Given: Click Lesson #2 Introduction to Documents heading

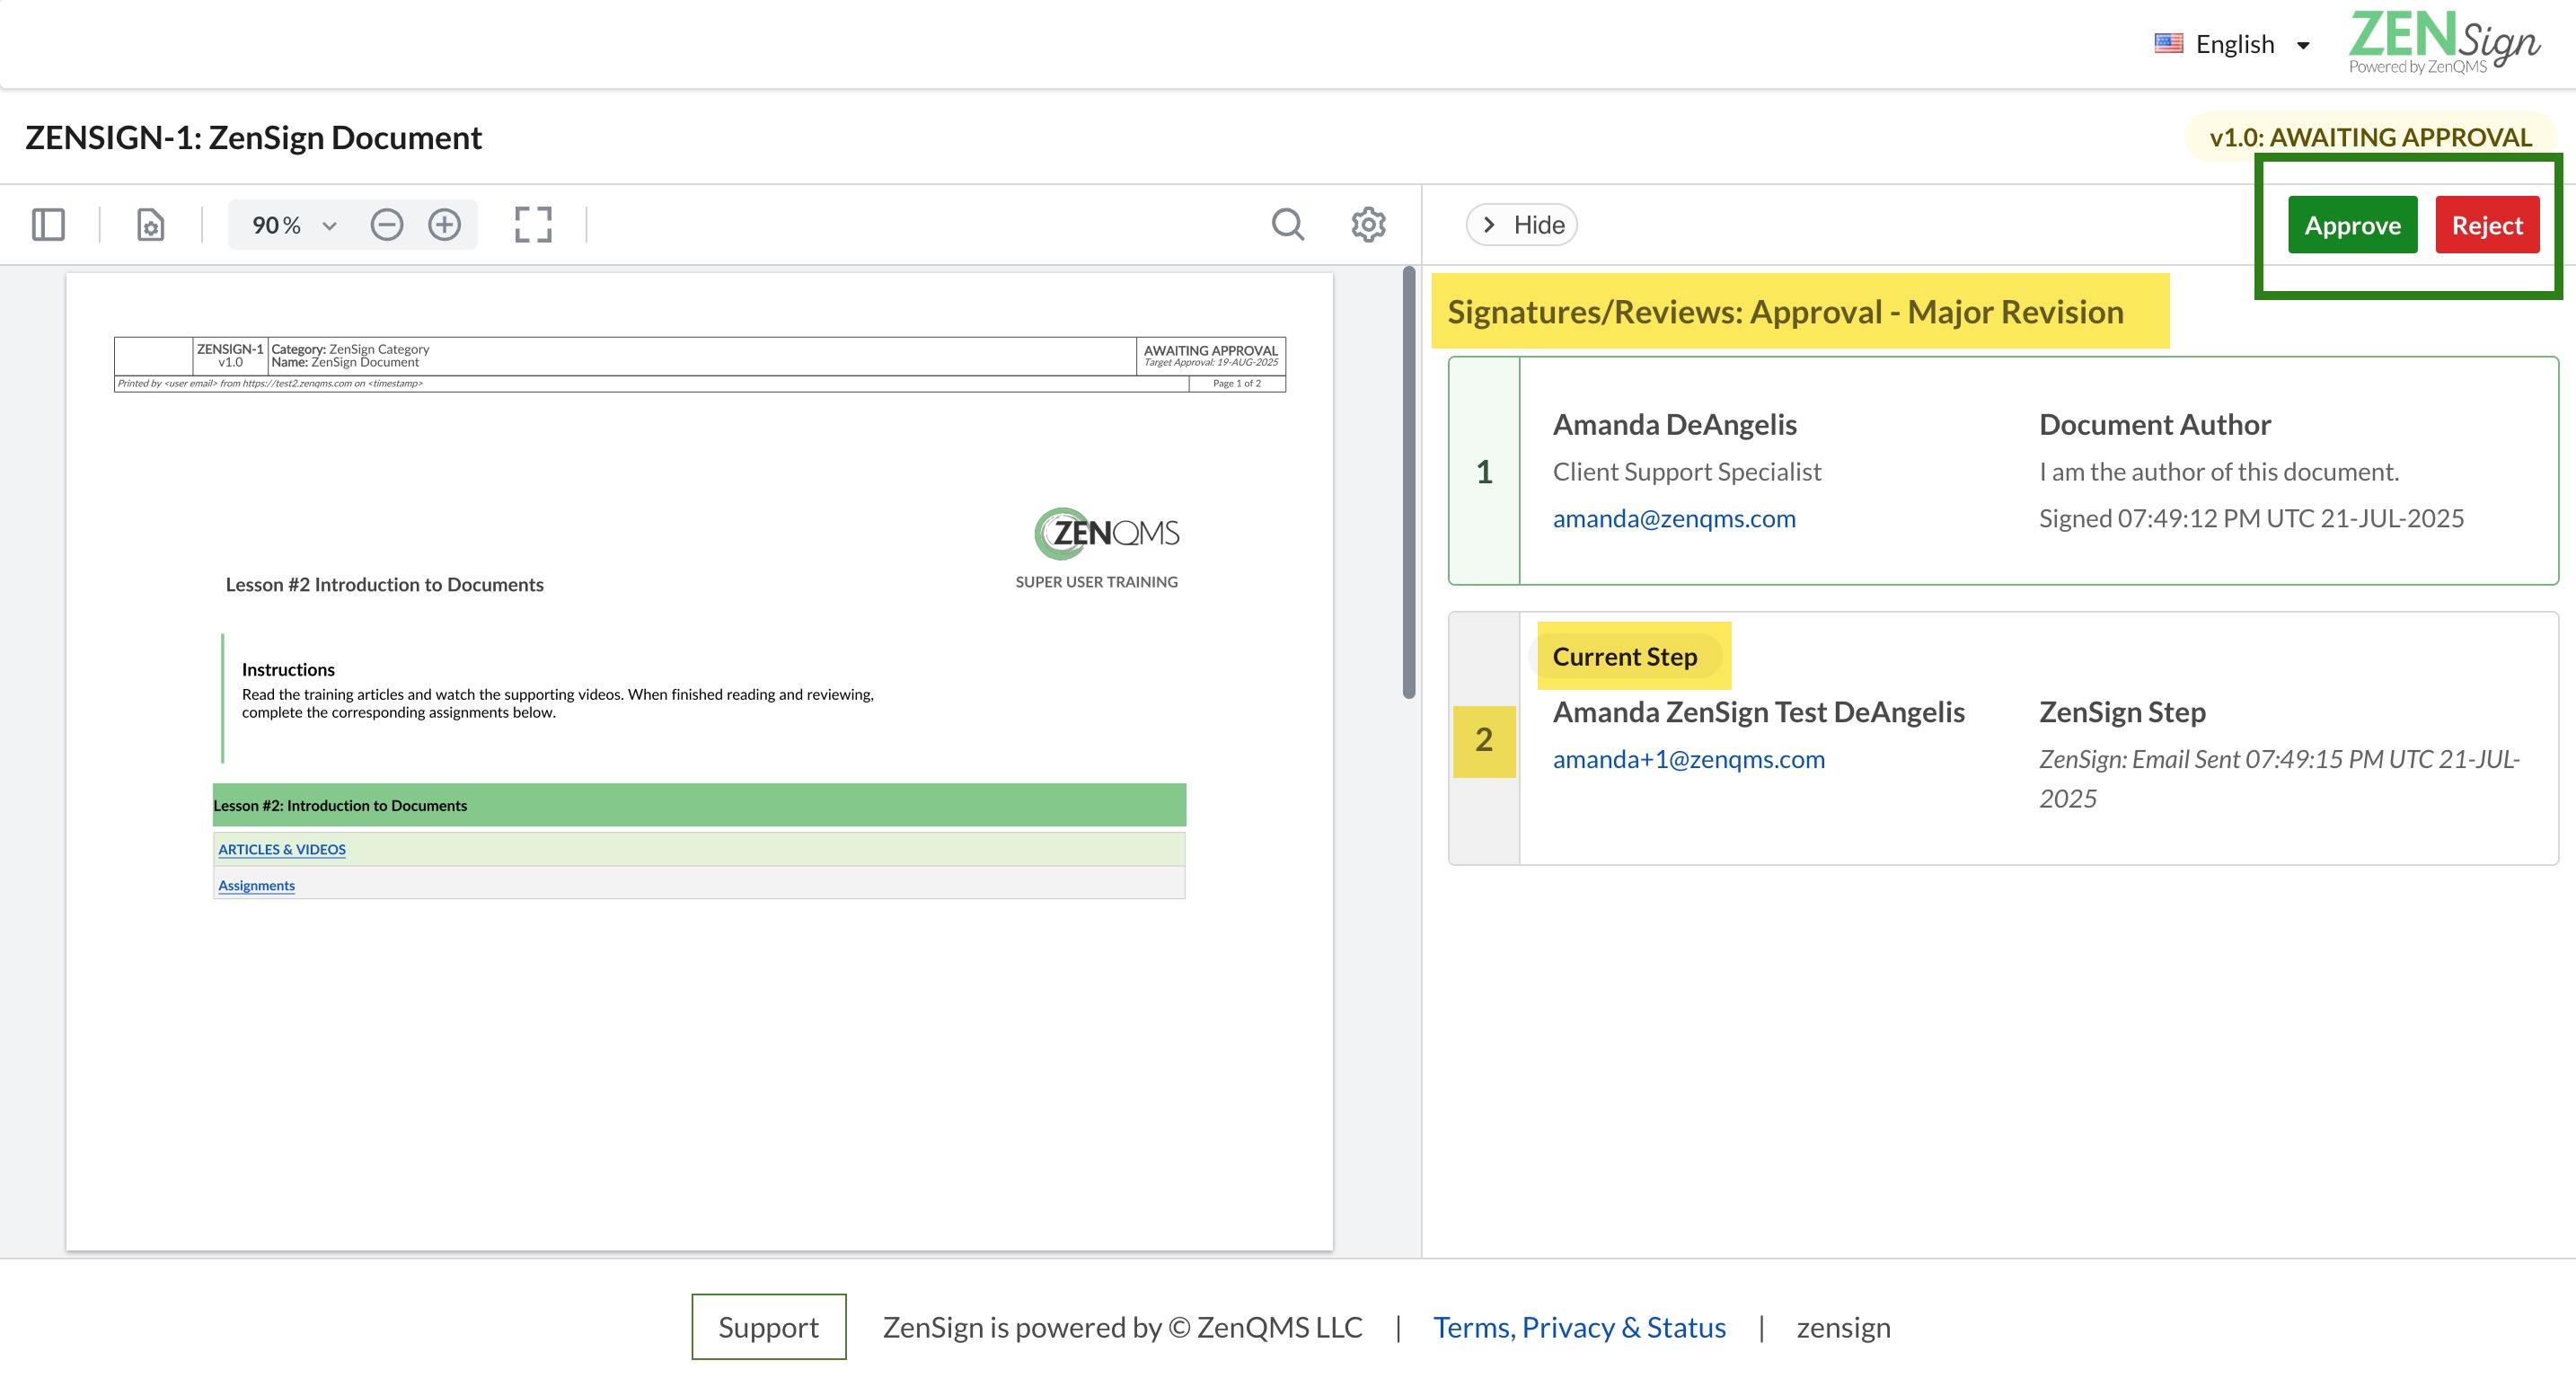Looking at the screenshot, I should 384,584.
